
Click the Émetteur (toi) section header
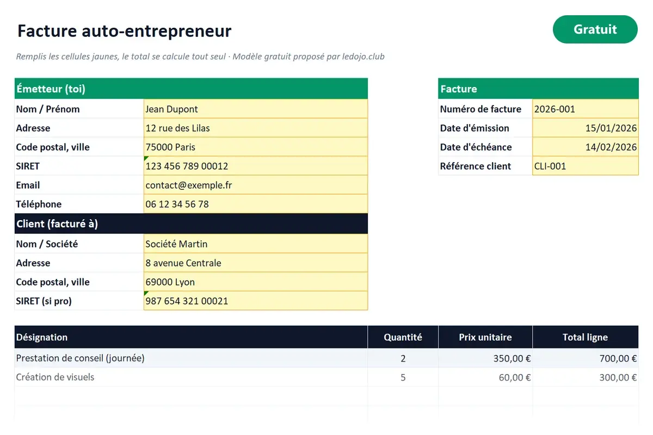click(191, 89)
